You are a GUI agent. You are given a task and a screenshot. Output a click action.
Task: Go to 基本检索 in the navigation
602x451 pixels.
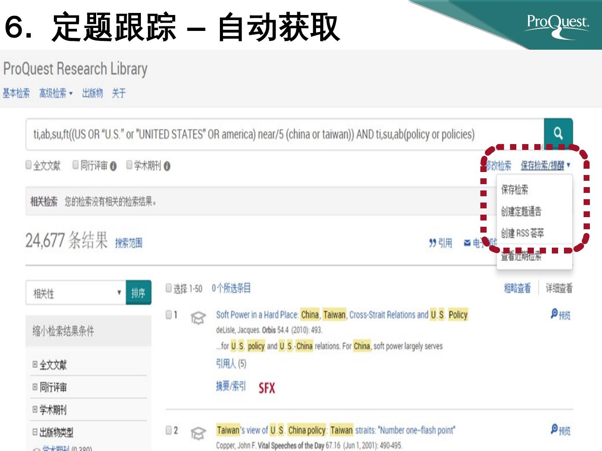[16, 93]
